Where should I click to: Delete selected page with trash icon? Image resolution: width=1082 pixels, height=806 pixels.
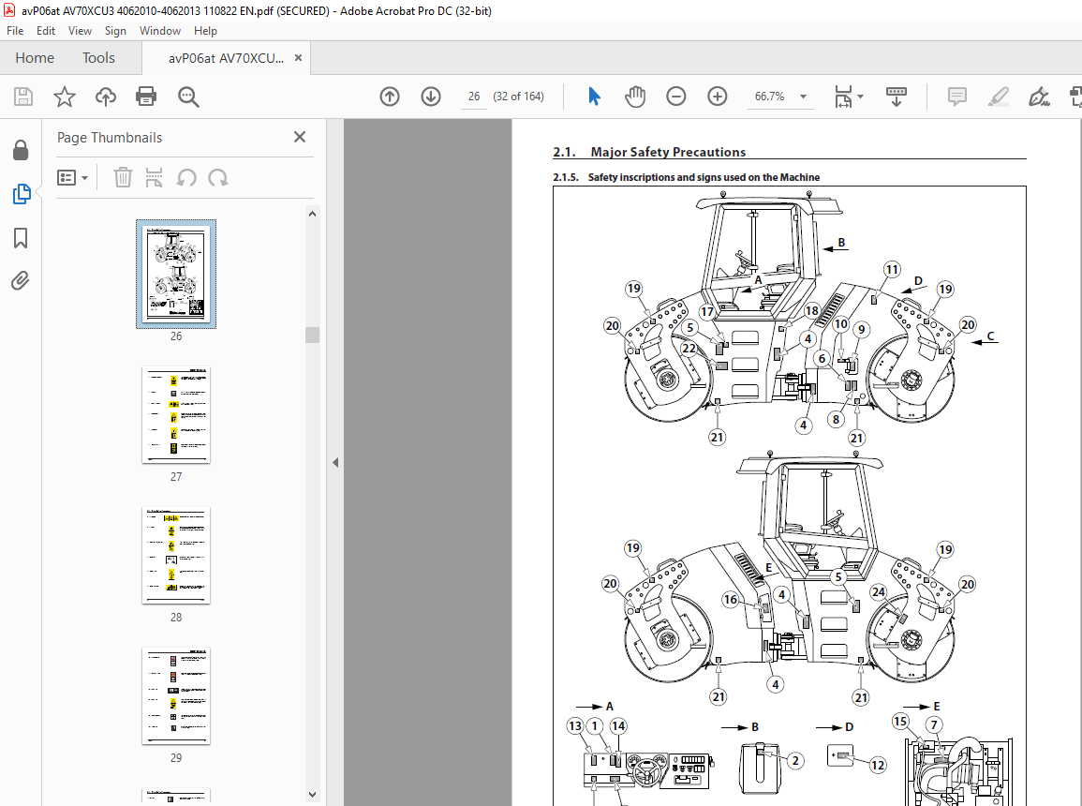coord(123,177)
